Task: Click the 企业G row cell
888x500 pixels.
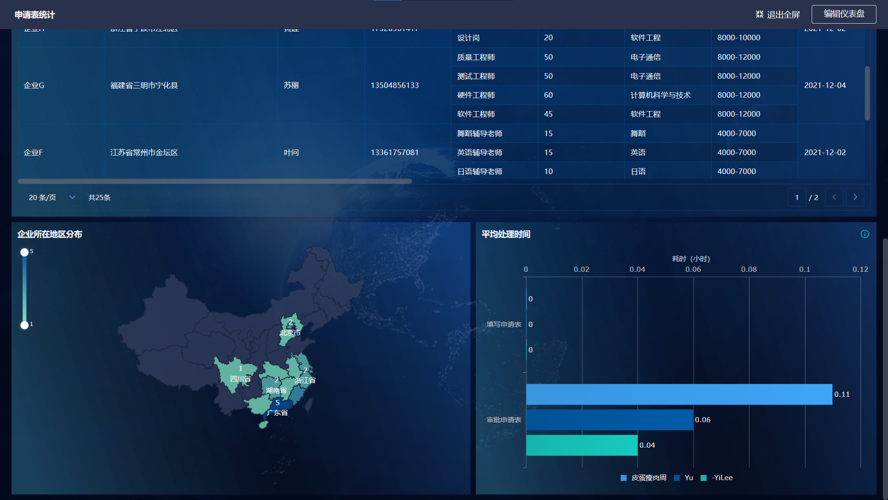Action: [34, 86]
